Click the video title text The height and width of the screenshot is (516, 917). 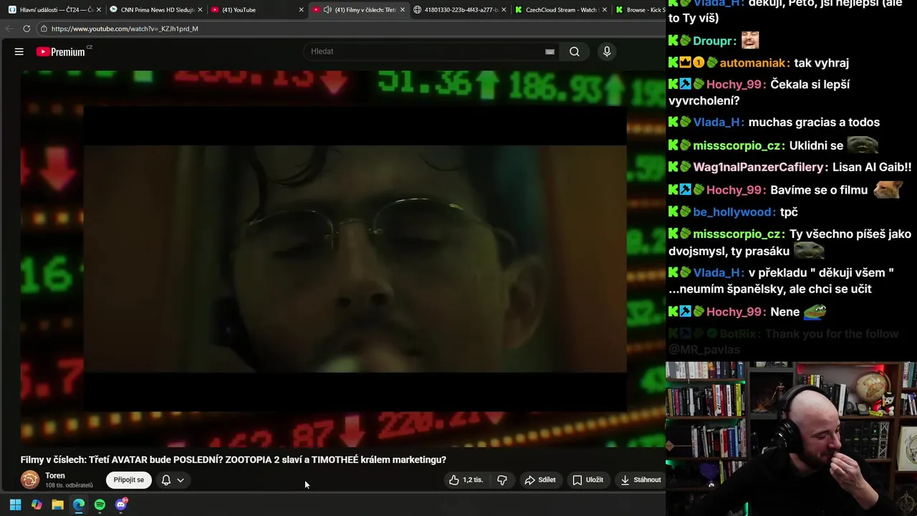(233, 460)
